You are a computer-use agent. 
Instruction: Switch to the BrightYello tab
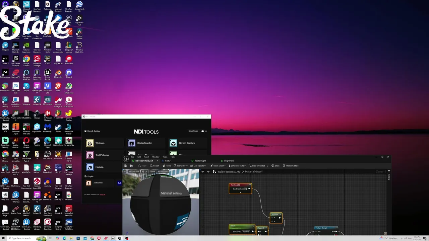[229, 161]
